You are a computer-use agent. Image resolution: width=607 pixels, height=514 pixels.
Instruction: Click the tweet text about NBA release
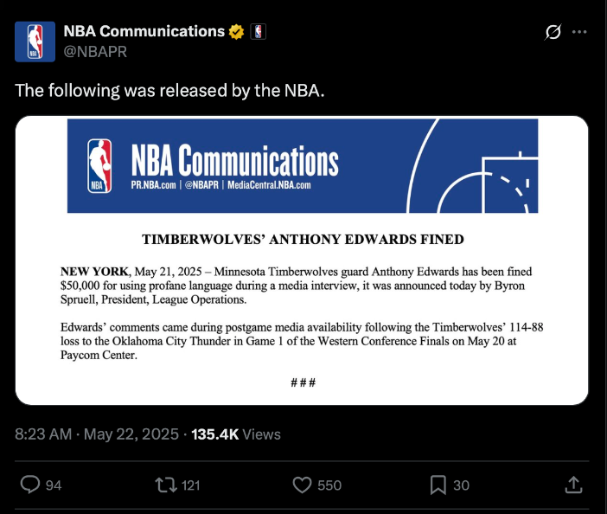point(169,90)
